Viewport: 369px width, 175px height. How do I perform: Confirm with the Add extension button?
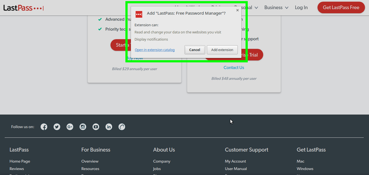[222, 50]
